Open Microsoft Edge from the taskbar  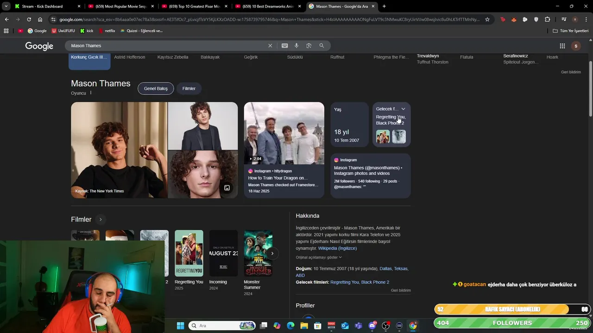290,326
